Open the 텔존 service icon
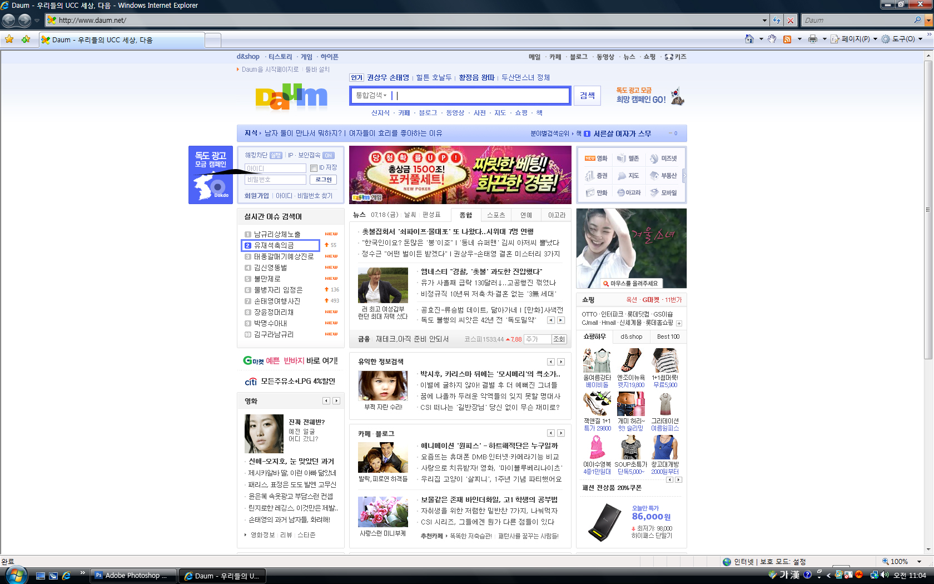934x584 pixels. click(628, 159)
